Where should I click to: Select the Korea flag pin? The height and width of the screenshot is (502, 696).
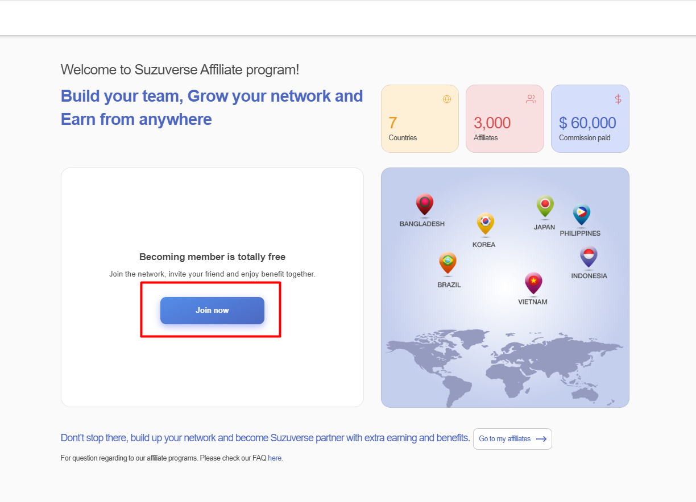click(485, 223)
